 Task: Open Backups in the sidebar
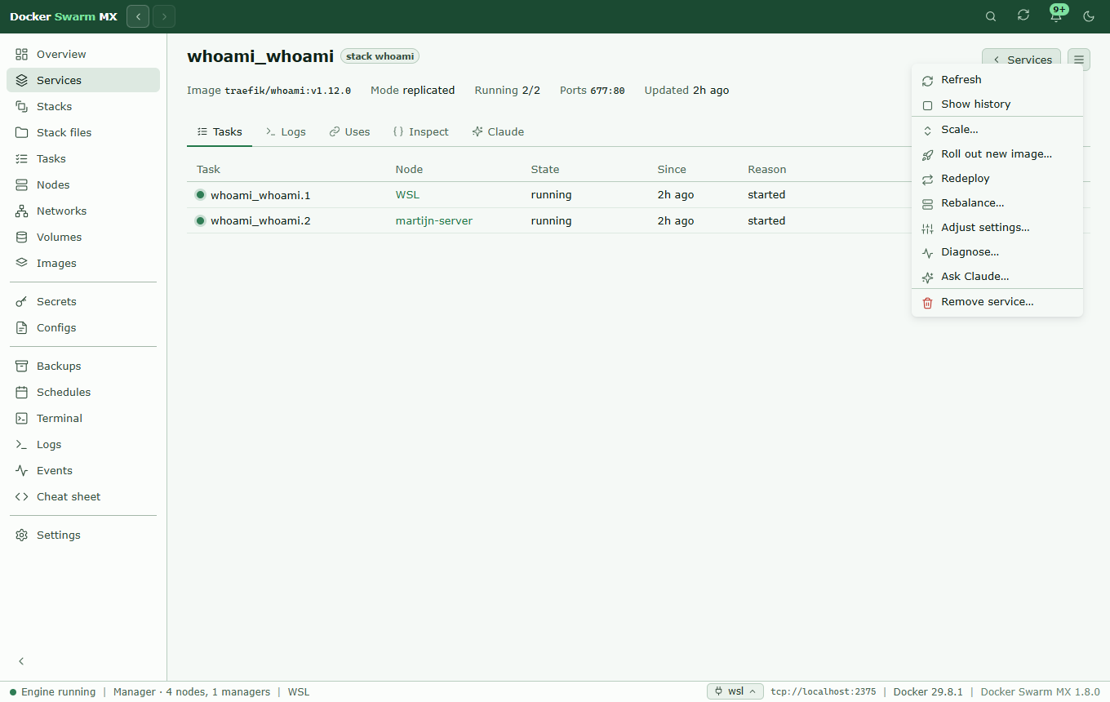83,366
